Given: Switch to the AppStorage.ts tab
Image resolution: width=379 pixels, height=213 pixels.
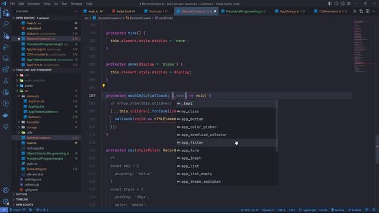Looking at the screenshot, I should [291, 11].
